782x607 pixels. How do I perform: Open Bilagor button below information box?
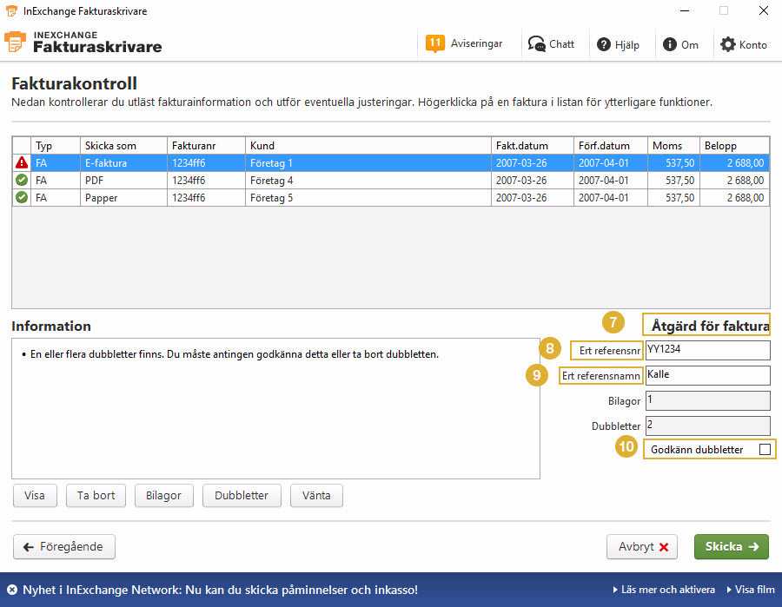(x=163, y=495)
